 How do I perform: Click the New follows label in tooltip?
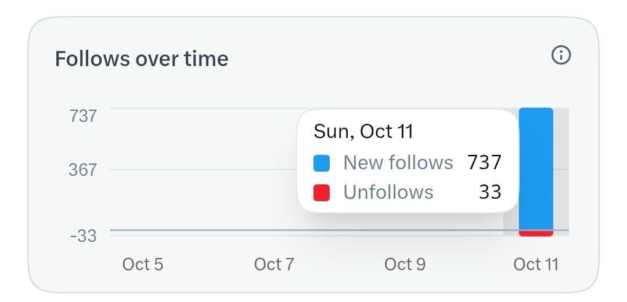398,162
